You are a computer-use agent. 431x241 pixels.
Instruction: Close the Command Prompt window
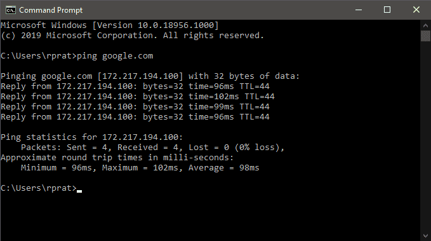click(x=416, y=10)
